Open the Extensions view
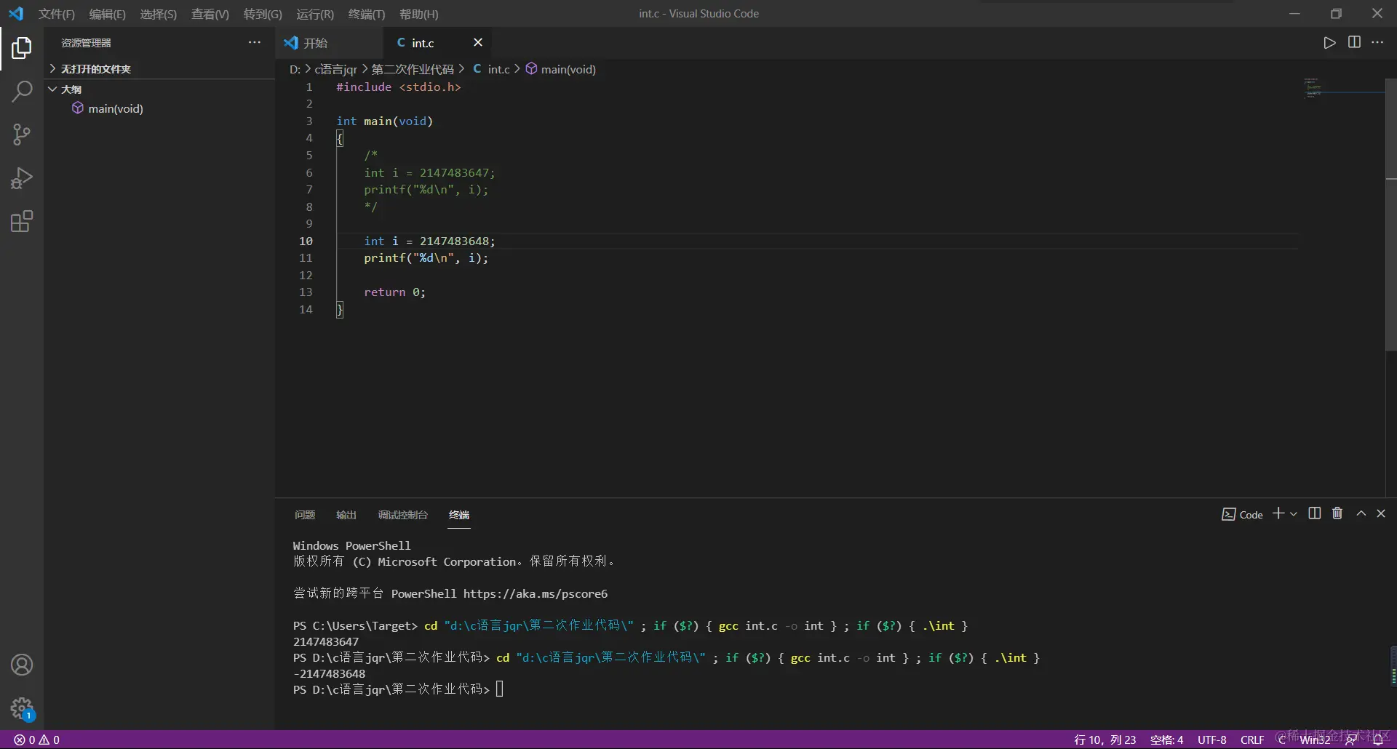Screen dimensions: 1397x749 tap(22, 221)
